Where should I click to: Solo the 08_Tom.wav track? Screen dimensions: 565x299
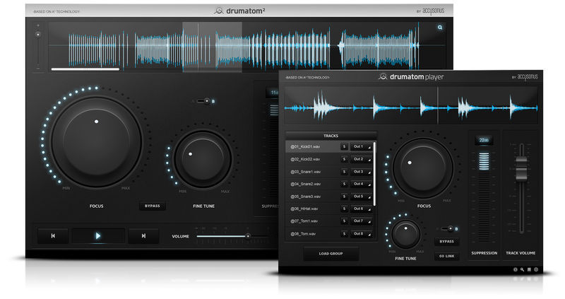[x=344, y=234]
